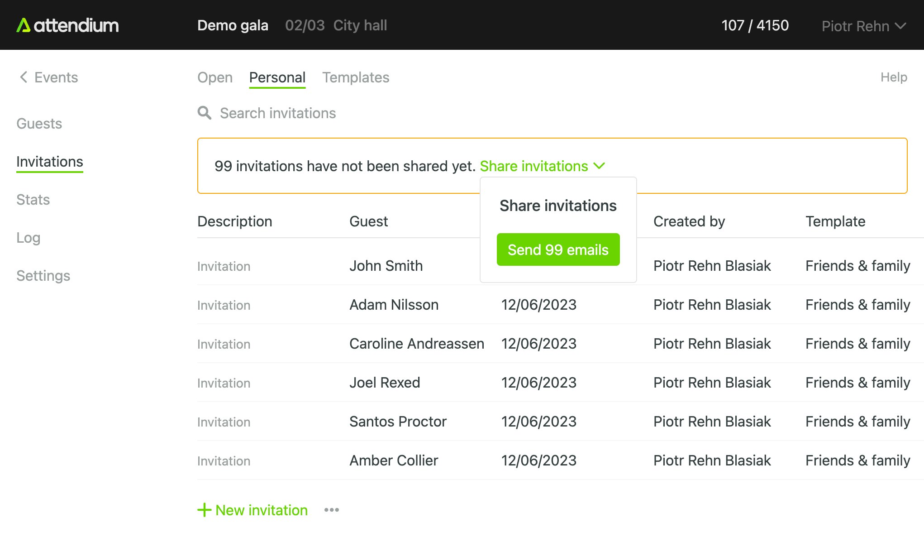Open Settings in the sidebar

[43, 276]
